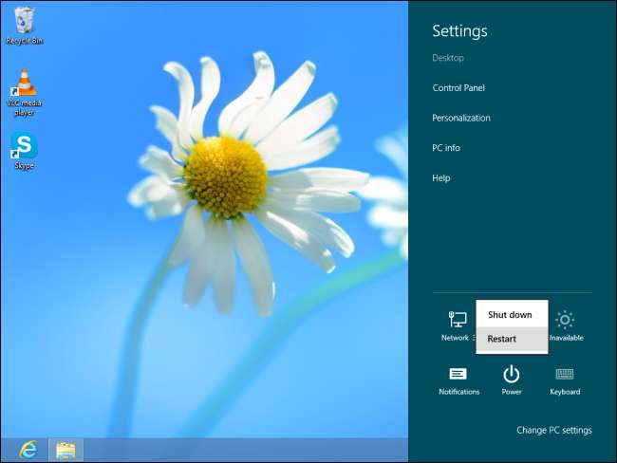Viewport: 617px width, 463px height.
Task: Click the Settings heading text
Action: click(459, 31)
